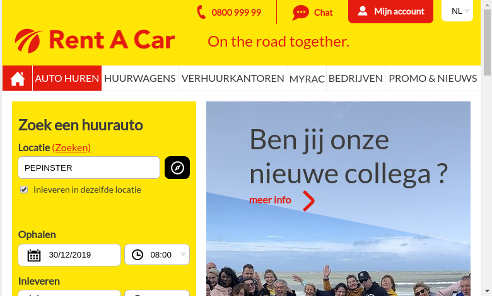This screenshot has height=296, width=492.
Task: Expand the 08:00 pickup time dropdown
Action: [x=157, y=255]
